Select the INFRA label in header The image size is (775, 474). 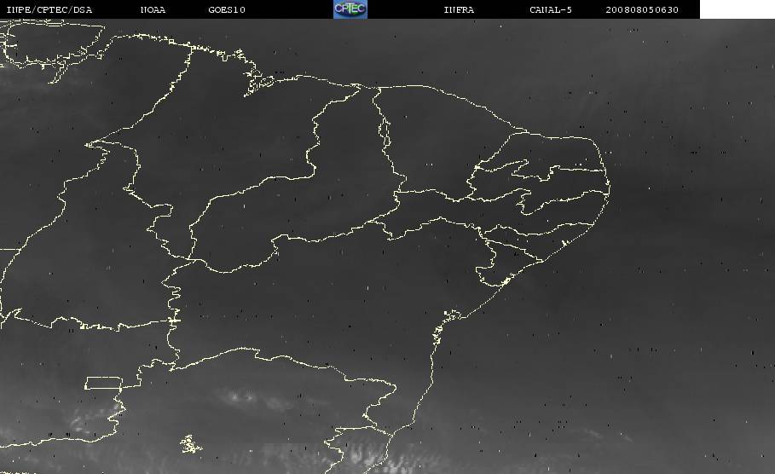click(459, 10)
